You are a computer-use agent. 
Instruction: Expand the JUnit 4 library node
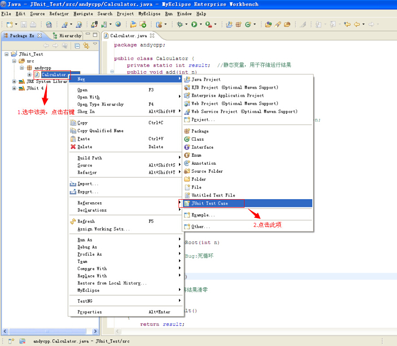click(x=14, y=88)
